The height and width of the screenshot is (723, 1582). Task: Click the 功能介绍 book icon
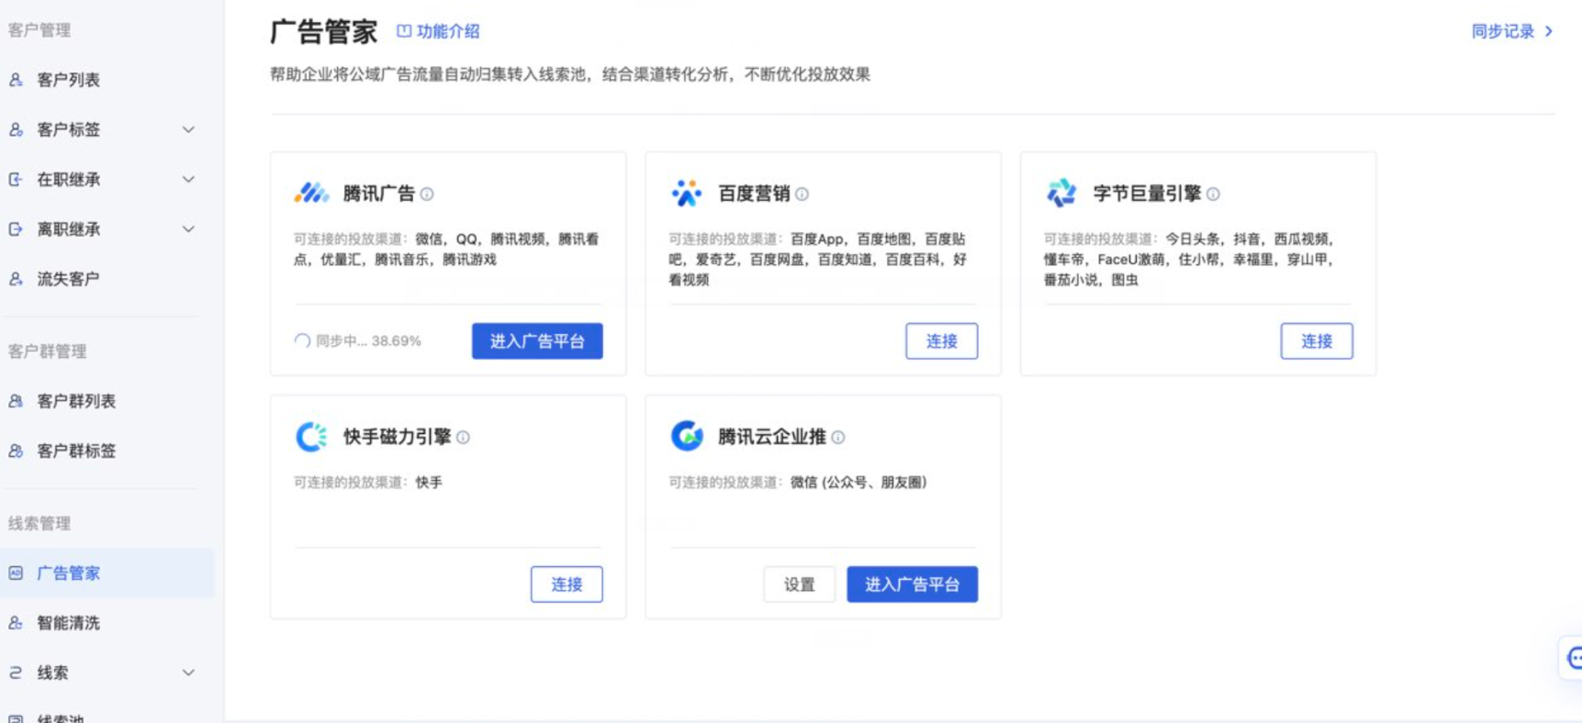pyautogui.click(x=404, y=31)
